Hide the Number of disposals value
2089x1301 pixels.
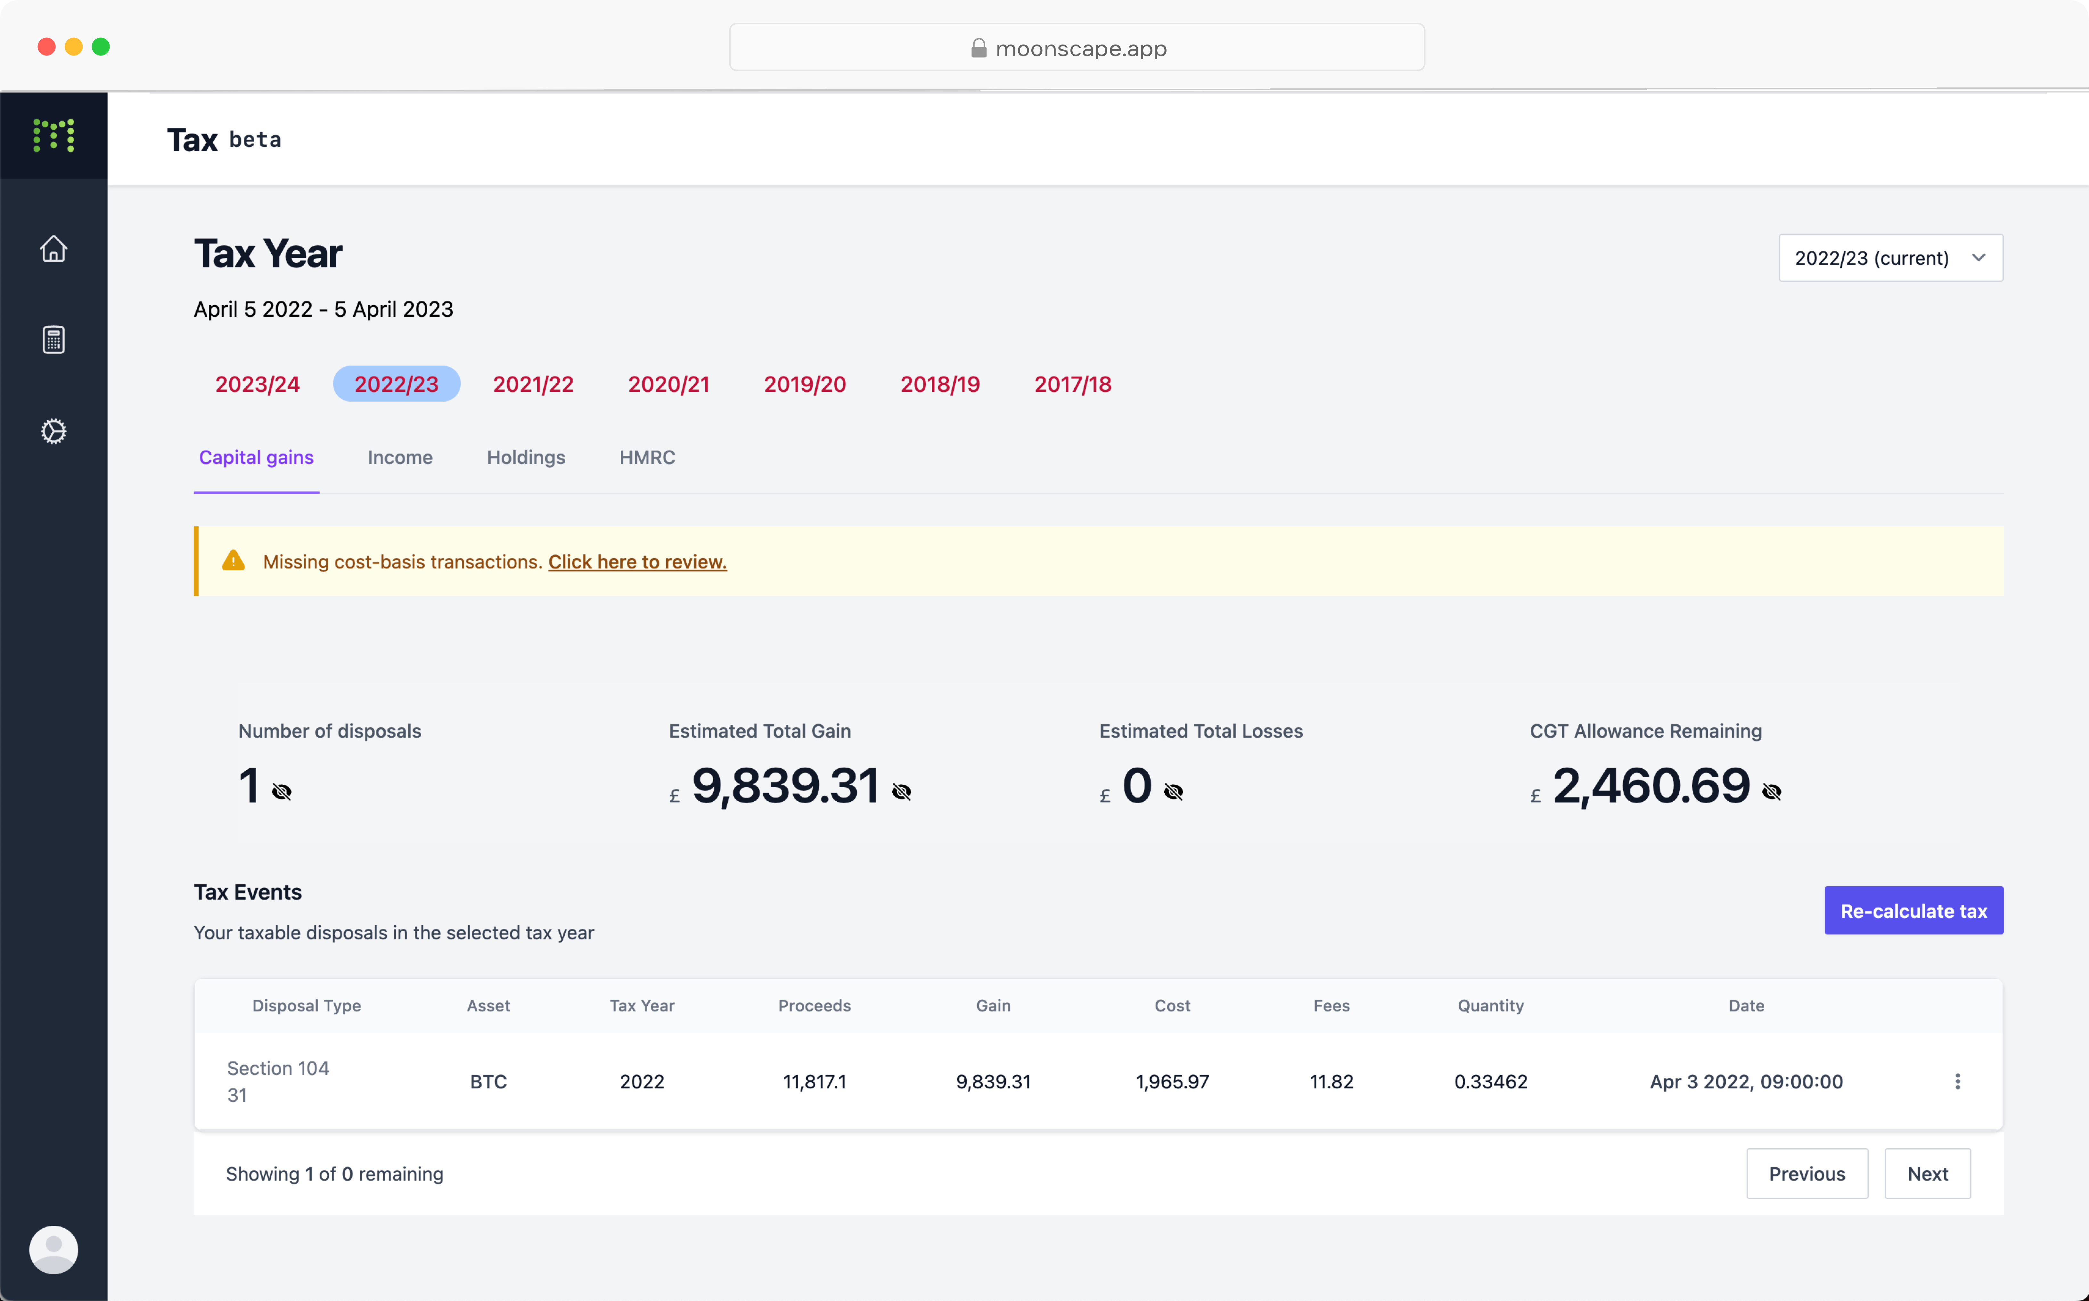coord(281,792)
